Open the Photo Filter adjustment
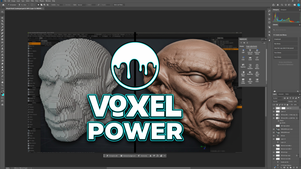The width and height of the screenshot is (301, 169). pos(250,73)
